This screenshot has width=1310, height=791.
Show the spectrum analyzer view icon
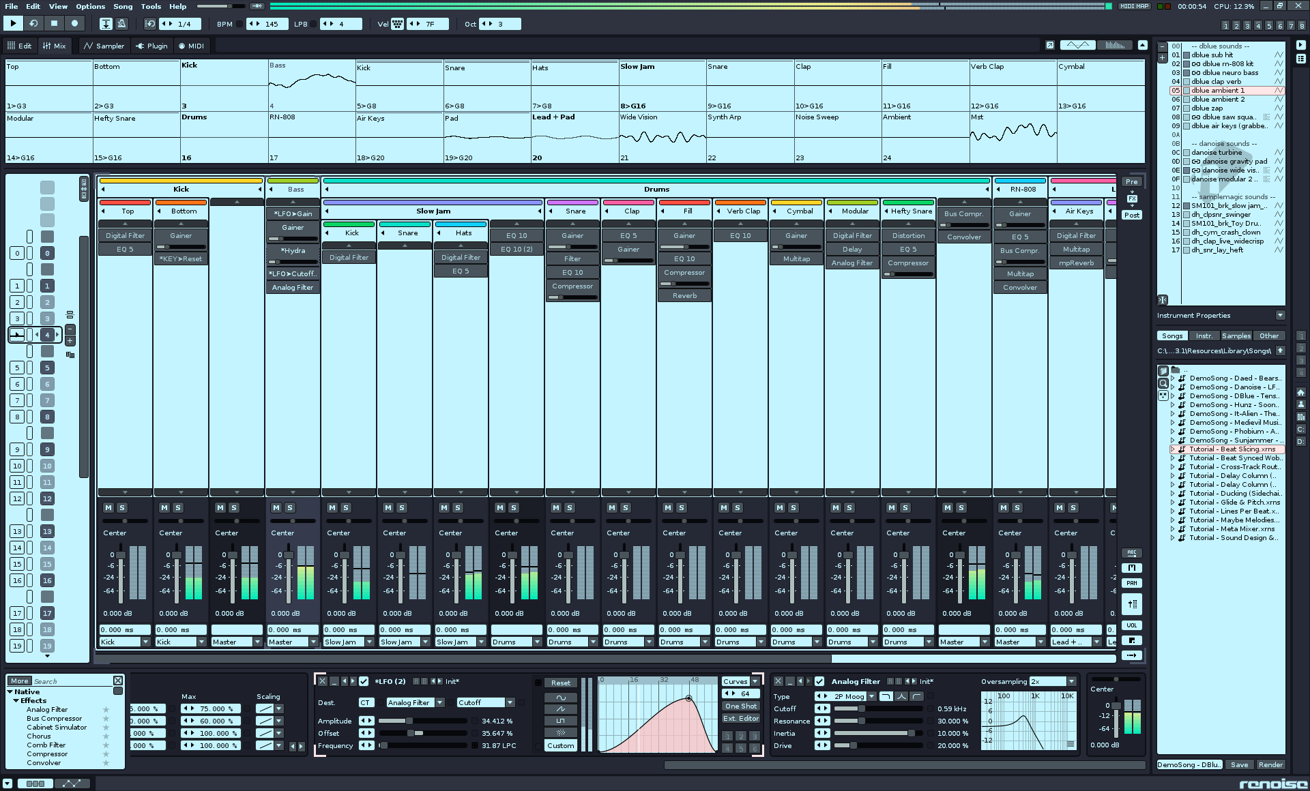pyautogui.click(x=1115, y=45)
